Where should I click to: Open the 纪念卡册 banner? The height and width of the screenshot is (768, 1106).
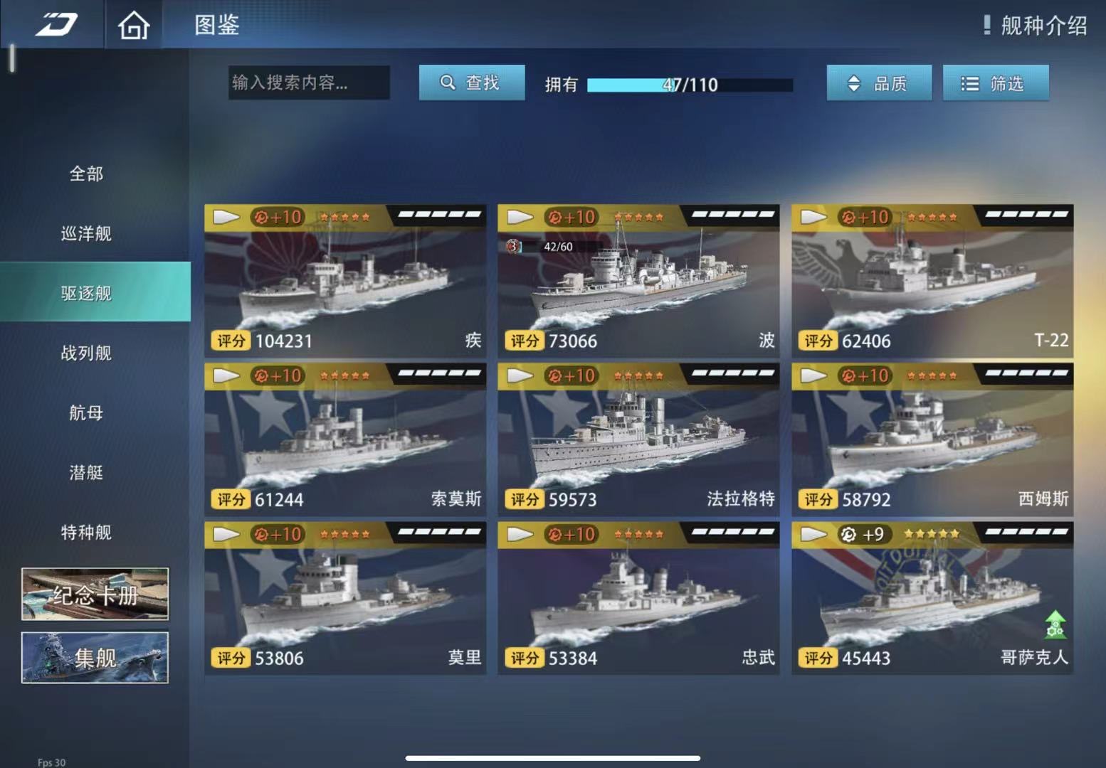[95, 594]
